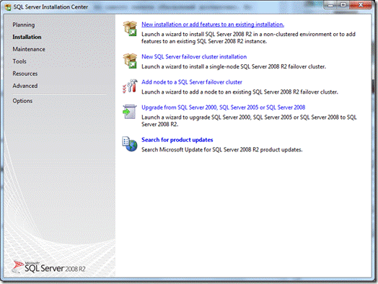
Task: Click the Add node tools icon
Action: pyautogui.click(x=130, y=86)
